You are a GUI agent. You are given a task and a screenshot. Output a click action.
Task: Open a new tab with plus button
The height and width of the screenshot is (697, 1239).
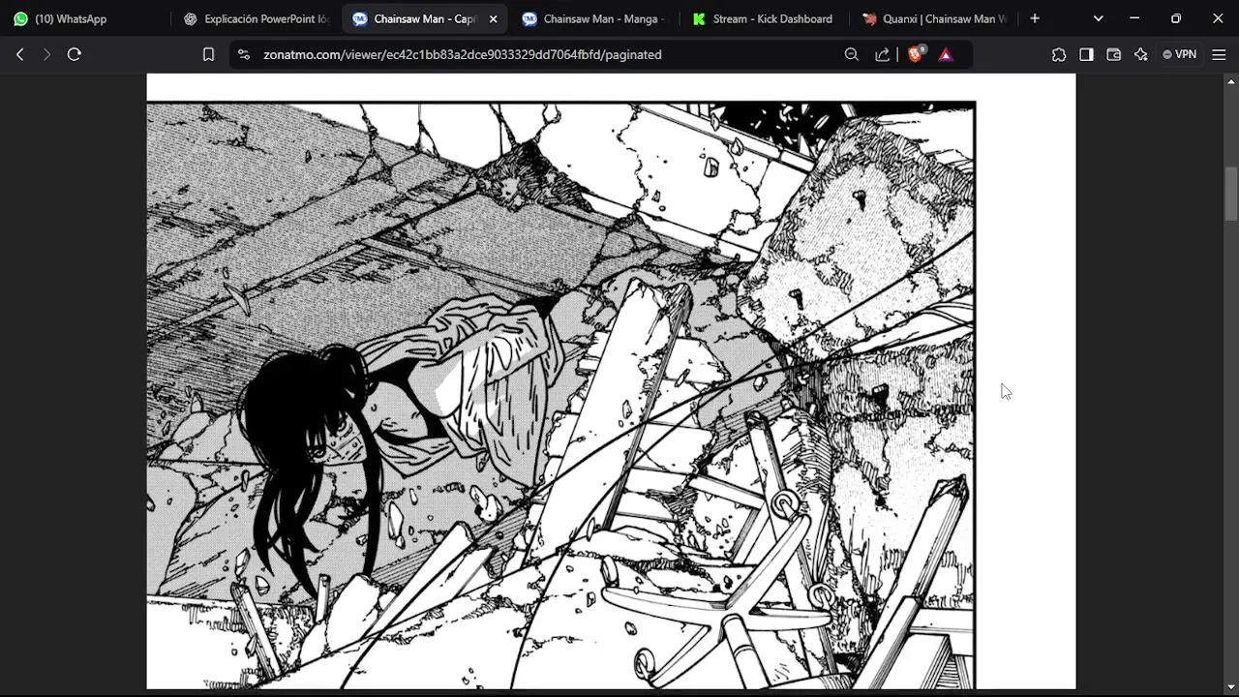1035,18
